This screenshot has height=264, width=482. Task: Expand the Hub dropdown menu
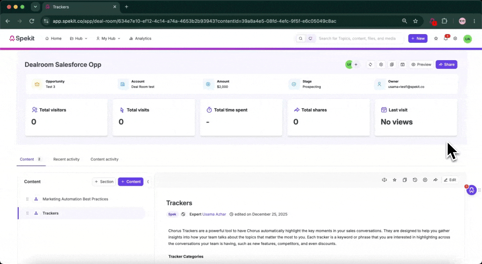[x=79, y=38]
